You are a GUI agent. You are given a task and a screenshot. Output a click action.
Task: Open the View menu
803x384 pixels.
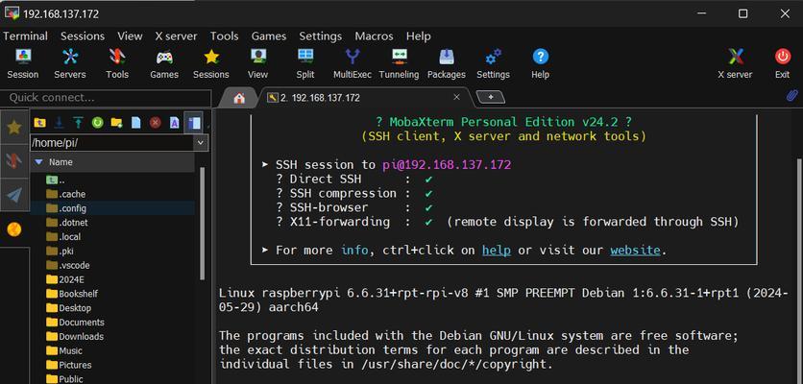(x=130, y=36)
